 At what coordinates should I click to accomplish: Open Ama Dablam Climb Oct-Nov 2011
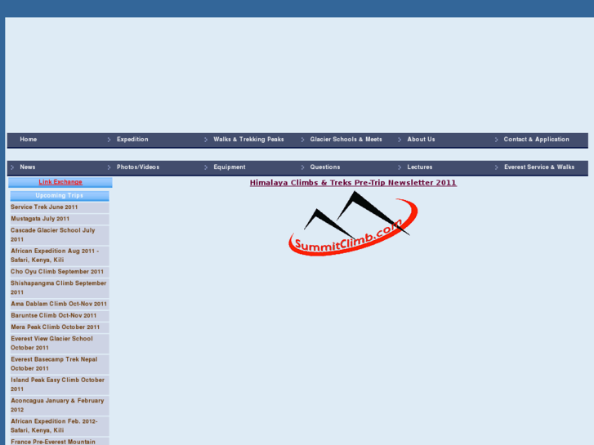pos(60,304)
